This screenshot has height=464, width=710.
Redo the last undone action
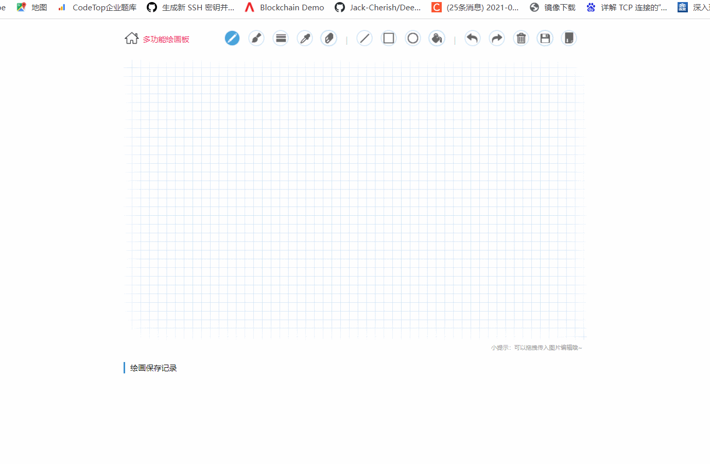tap(497, 38)
